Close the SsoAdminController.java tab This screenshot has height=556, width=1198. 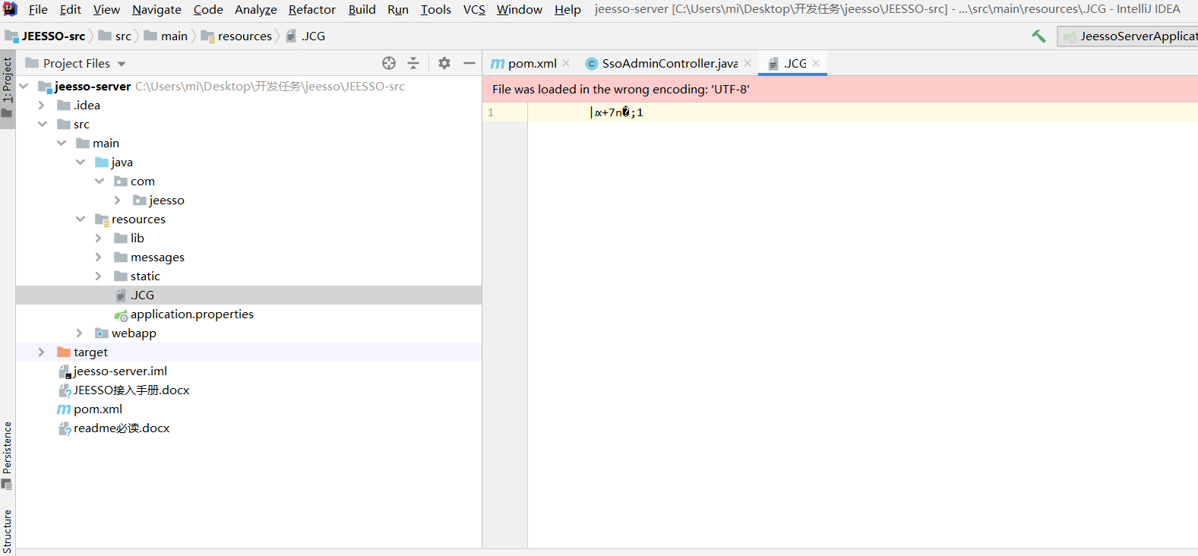tap(748, 63)
